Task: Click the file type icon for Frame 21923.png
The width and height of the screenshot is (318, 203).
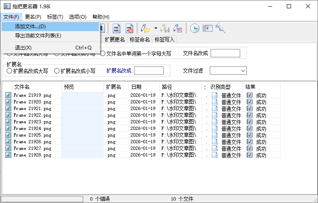Action: click(215, 122)
